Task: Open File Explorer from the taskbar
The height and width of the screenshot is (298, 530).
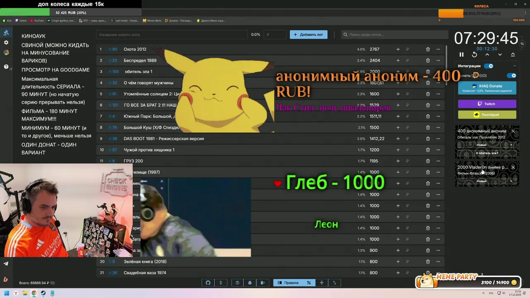Action: click(x=25, y=293)
